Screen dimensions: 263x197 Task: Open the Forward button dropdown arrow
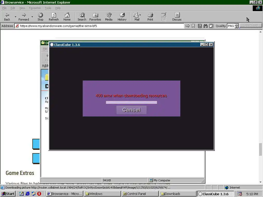pyautogui.click(x=32, y=17)
